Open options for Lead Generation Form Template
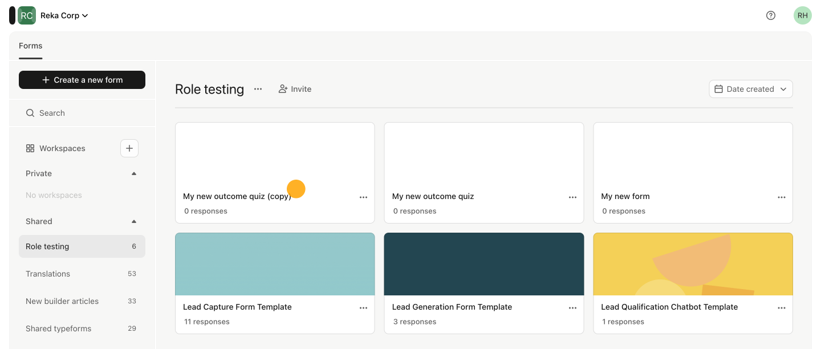The width and height of the screenshot is (821, 349). (573, 308)
